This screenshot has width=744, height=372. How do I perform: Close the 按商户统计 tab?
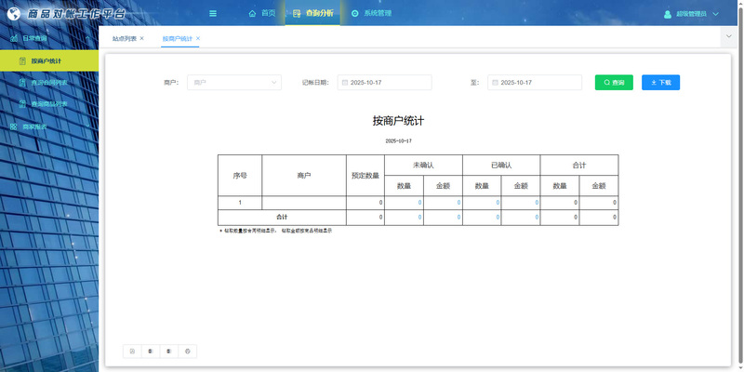198,38
